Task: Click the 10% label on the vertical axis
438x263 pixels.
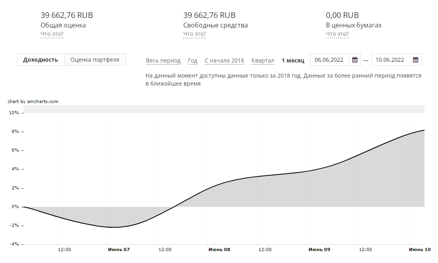Action: tap(14, 113)
